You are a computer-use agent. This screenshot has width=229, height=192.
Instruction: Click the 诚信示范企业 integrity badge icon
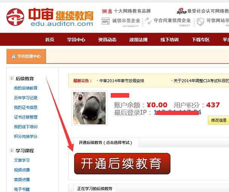pyautogui.click(x=105, y=21)
